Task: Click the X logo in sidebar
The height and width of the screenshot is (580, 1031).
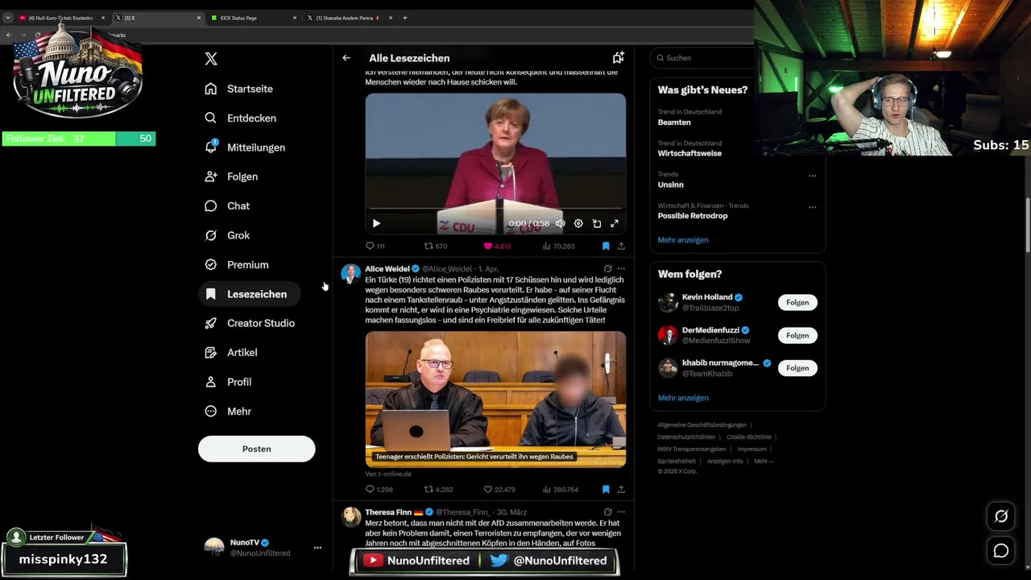Action: (x=211, y=59)
